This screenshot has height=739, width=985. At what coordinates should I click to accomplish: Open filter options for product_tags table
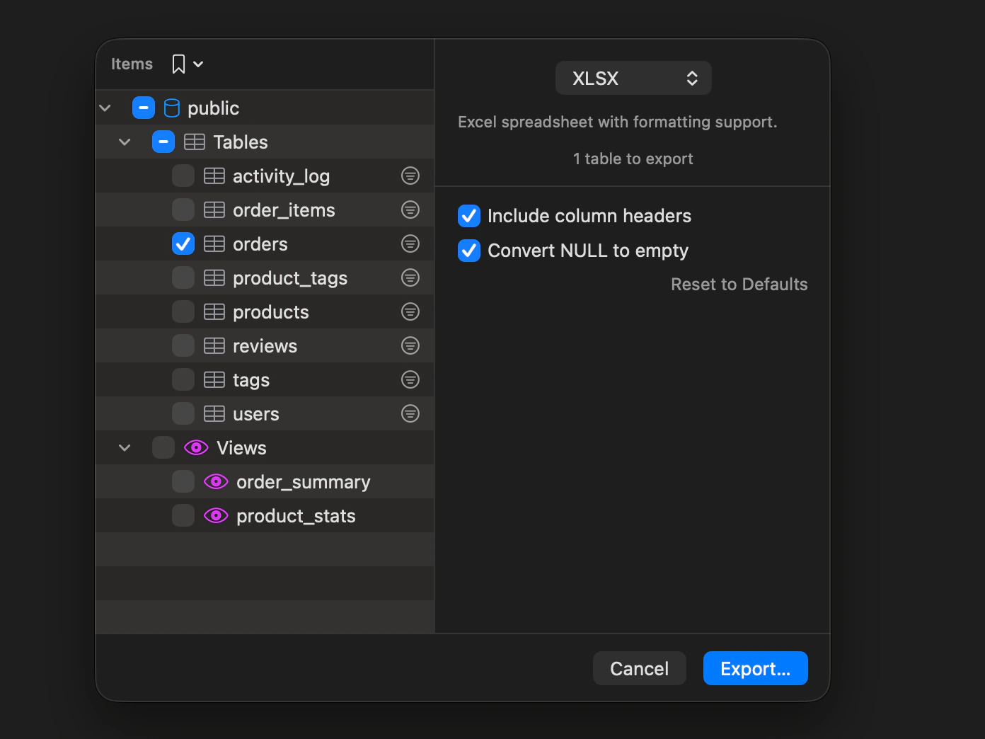pos(410,277)
